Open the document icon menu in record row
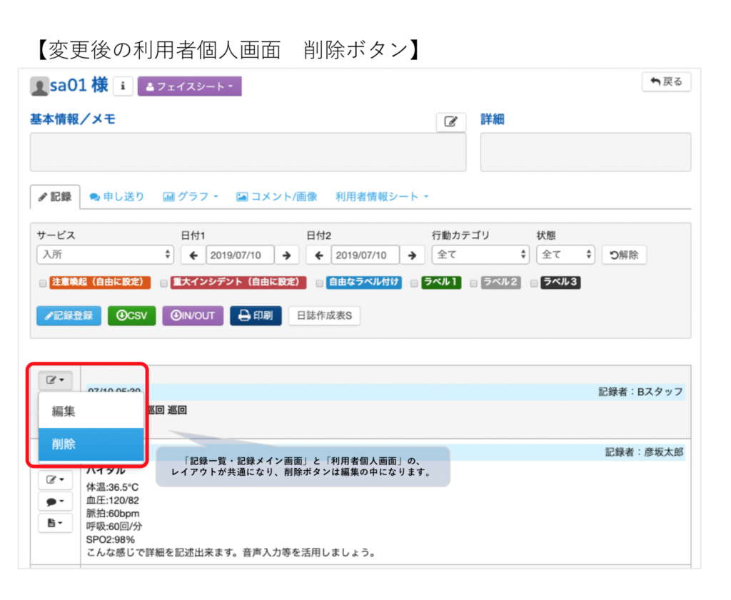The height and width of the screenshot is (600, 731). pyautogui.click(x=54, y=524)
